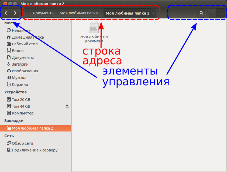Open Домашняя папка in the sidebar
227x172 pixels.
(27, 37)
